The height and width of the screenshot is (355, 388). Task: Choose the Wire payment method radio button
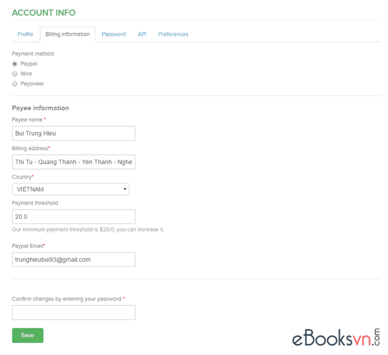coord(15,74)
